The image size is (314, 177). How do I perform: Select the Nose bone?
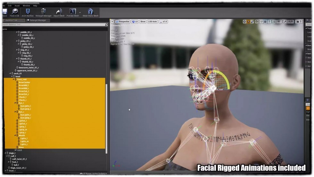(21, 147)
